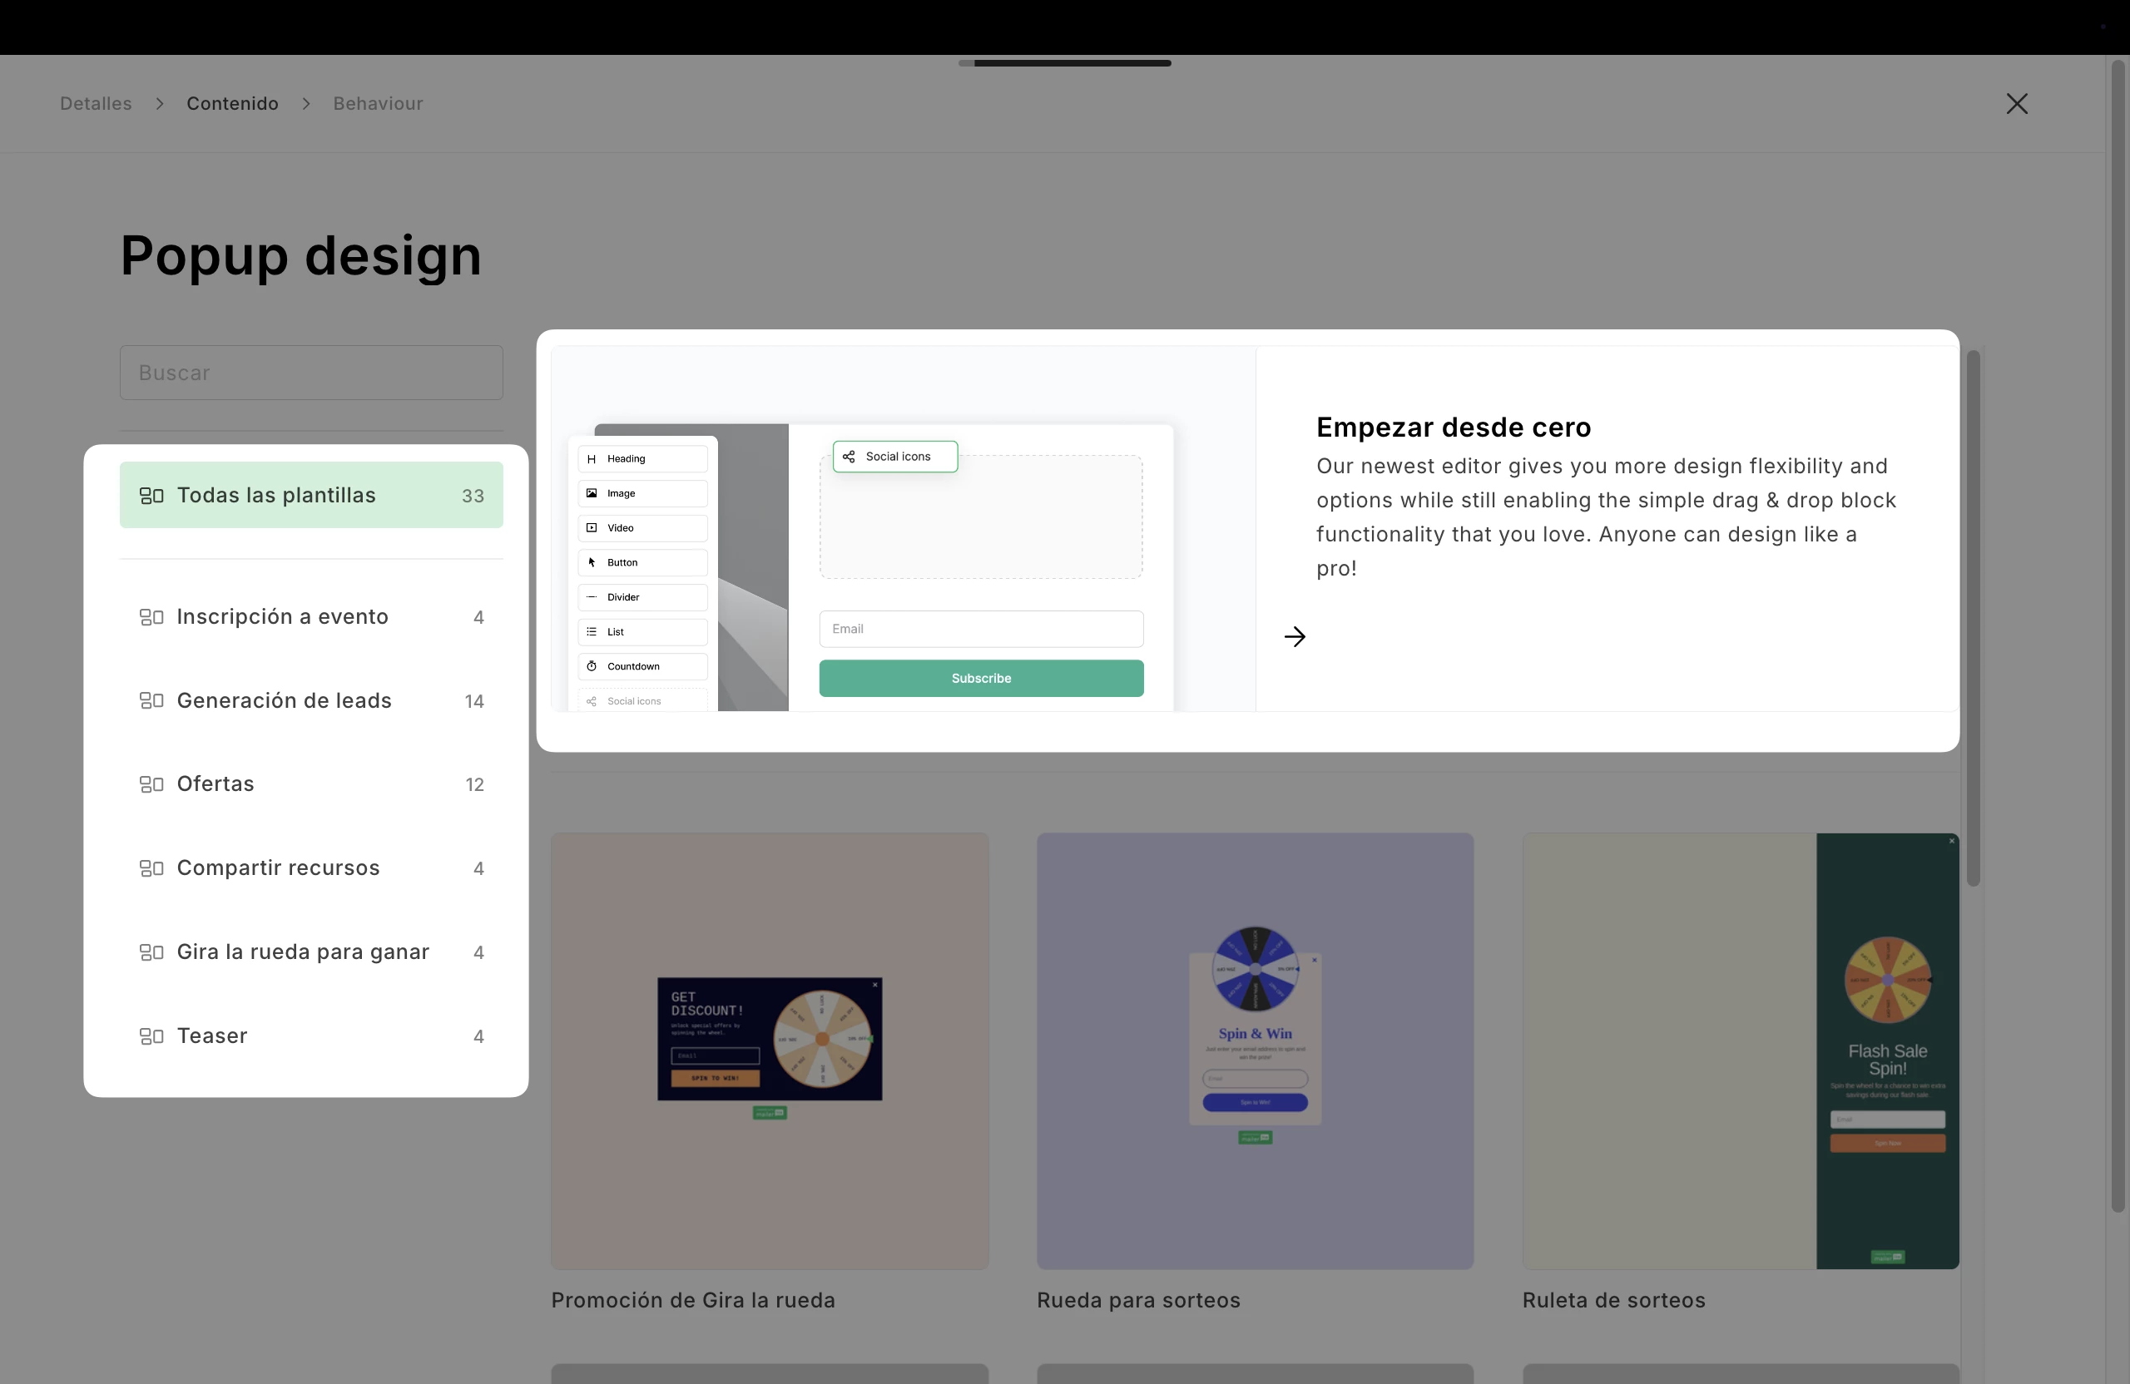
Task: Choose the Ruleta de sorteos template
Action: (1740, 1051)
